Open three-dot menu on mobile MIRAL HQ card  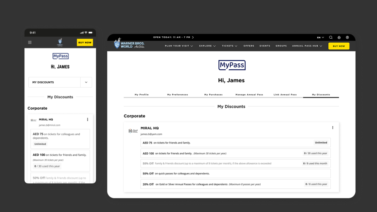pos(88,120)
